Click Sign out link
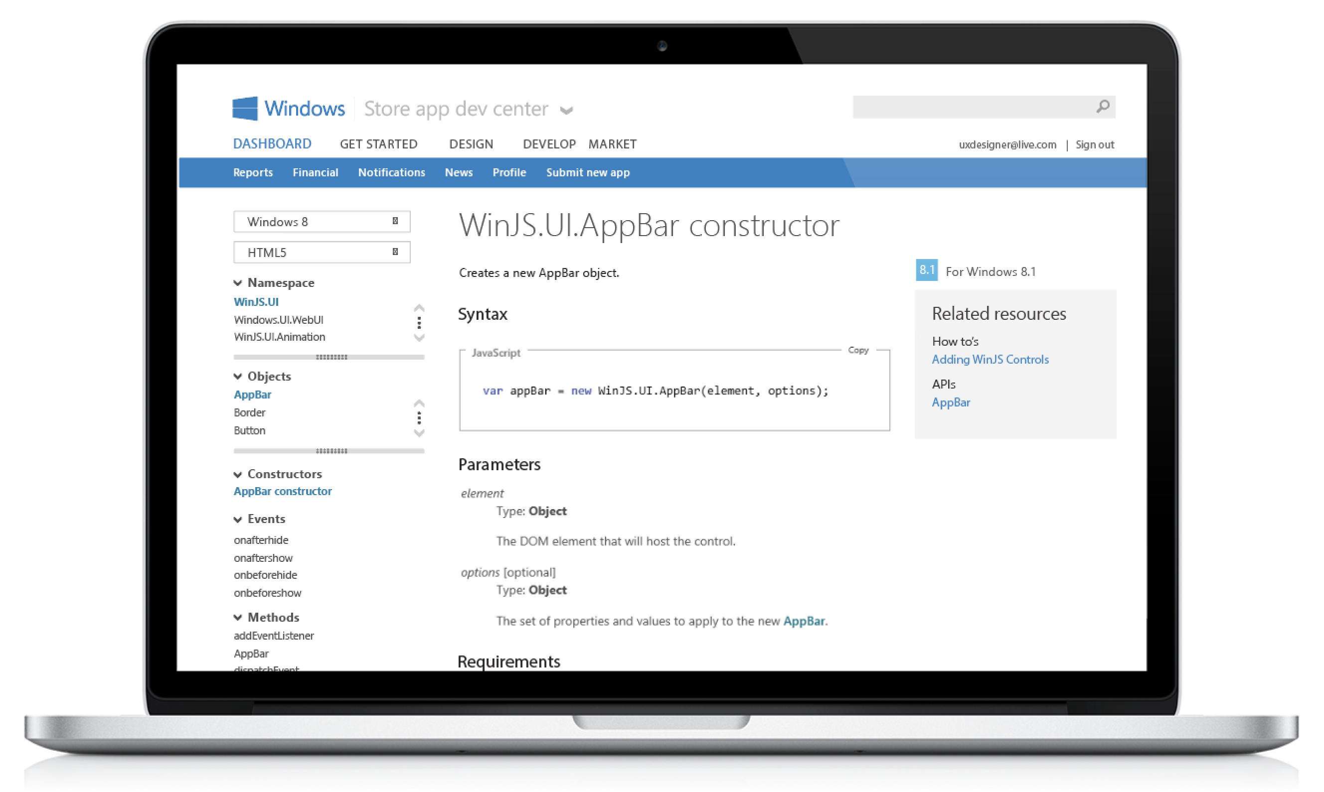Image resolution: width=1324 pixels, height=792 pixels. 1094,144
